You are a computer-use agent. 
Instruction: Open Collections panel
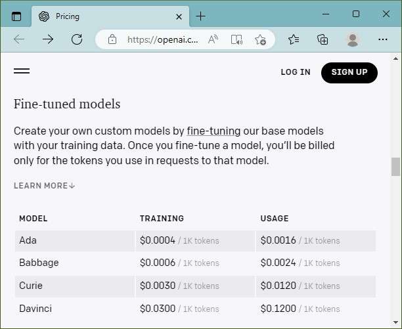click(323, 39)
